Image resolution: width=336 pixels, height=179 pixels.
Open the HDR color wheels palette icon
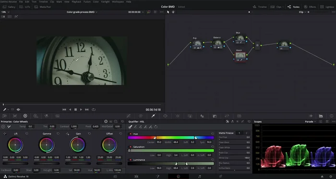click(36, 116)
